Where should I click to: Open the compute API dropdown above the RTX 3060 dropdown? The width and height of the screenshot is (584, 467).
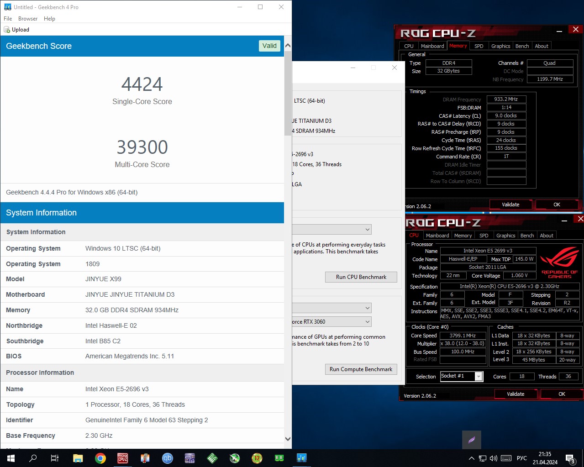332,308
